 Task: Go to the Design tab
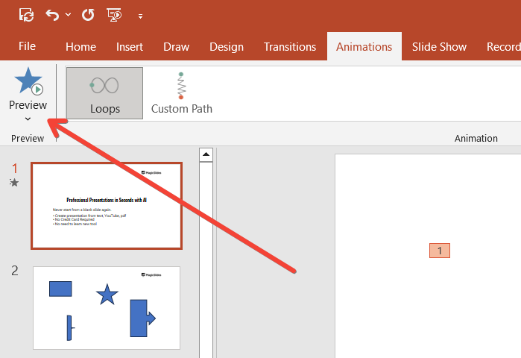pos(227,47)
